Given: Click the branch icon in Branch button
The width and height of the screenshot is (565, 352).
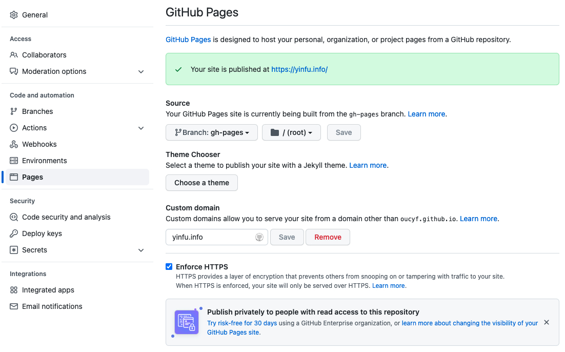Looking at the screenshot, I should [177, 132].
